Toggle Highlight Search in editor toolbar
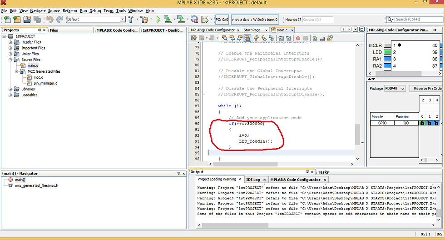Viewport: 445px width, 240px height. pos(247,38)
